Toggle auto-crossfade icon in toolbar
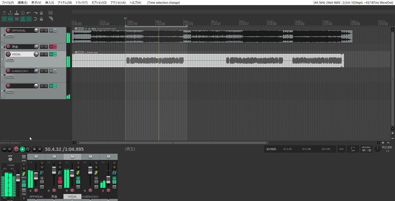The height and width of the screenshot is (201, 395). (4, 19)
